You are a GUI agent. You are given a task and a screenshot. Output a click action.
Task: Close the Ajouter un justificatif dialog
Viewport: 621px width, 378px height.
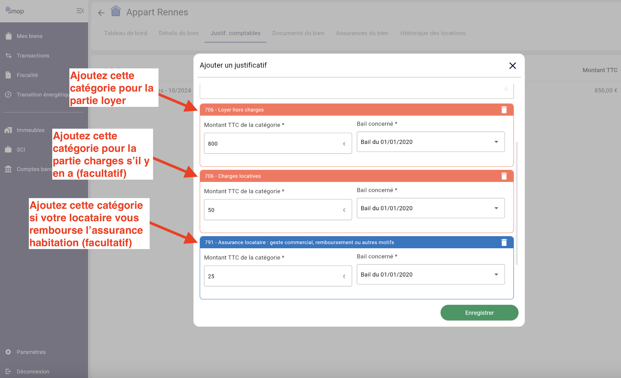(x=512, y=66)
